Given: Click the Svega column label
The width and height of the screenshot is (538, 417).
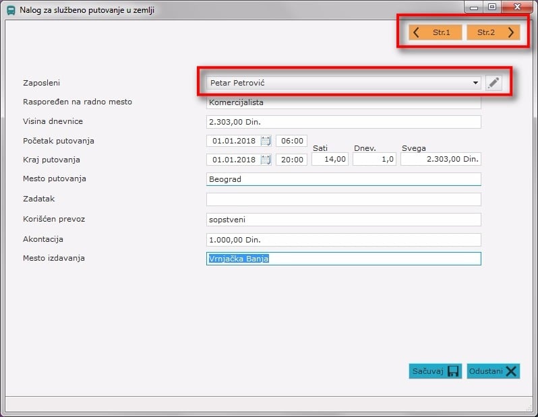Looking at the screenshot, I should [x=414, y=148].
